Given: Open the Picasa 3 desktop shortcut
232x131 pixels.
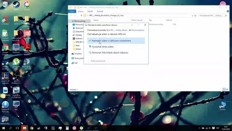Looking at the screenshot, I should (x=27, y=6).
